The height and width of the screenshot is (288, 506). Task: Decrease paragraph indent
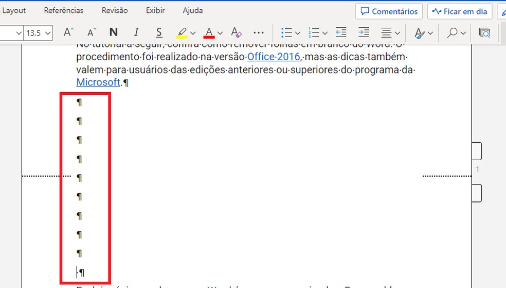click(341, 32)
